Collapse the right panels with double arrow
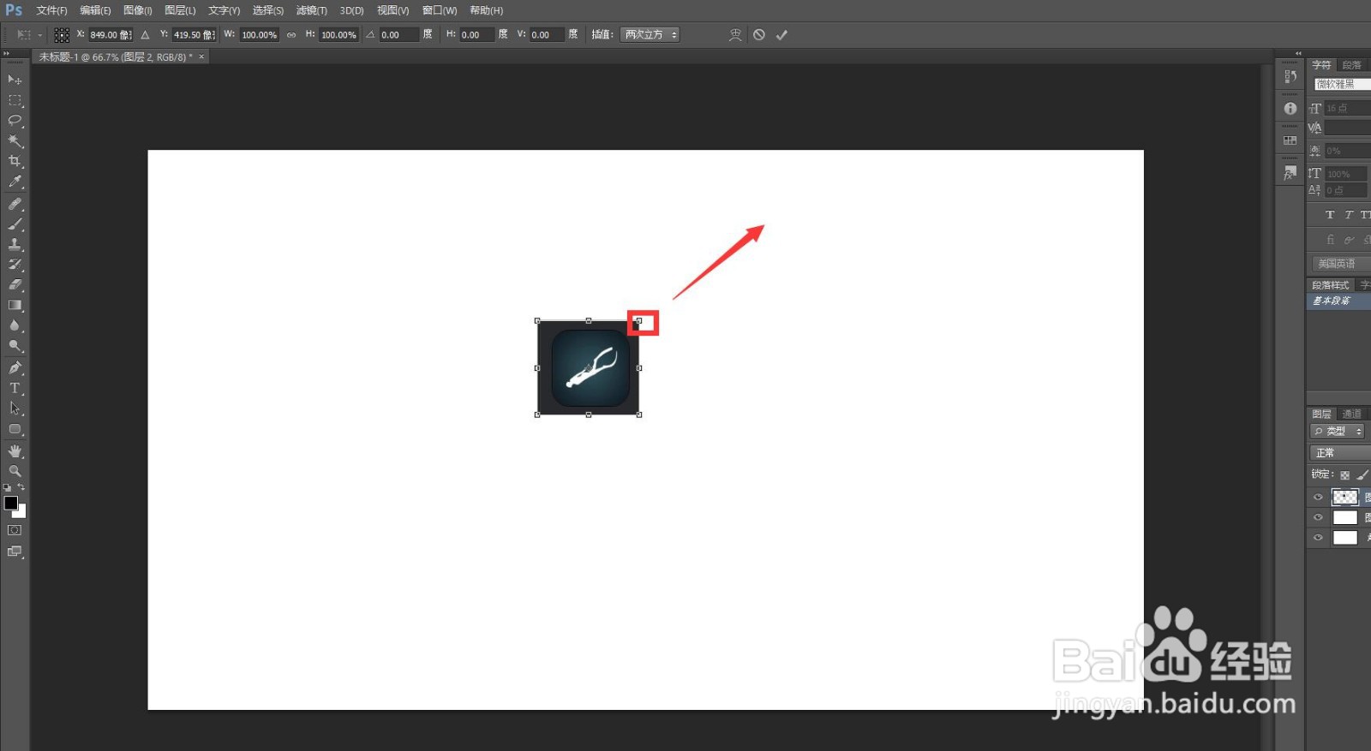Screen dimensions: 1371x751 pyautogui.click(x=1298, y=53)
